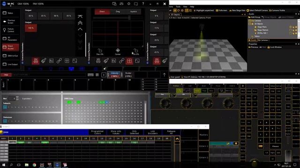Toggle Lock Window in Properties panel
Viewport: 300px width, 168px height.
[x=274, y=47]
